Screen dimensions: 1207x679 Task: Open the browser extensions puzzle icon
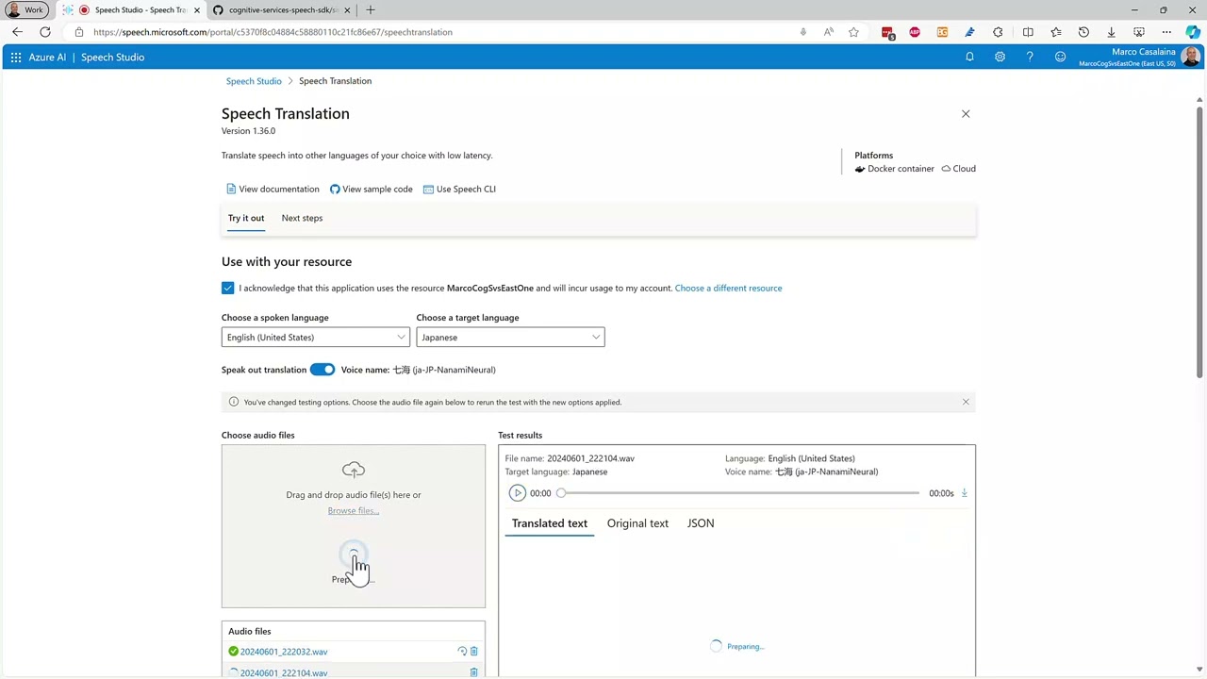tap(998, 32)
